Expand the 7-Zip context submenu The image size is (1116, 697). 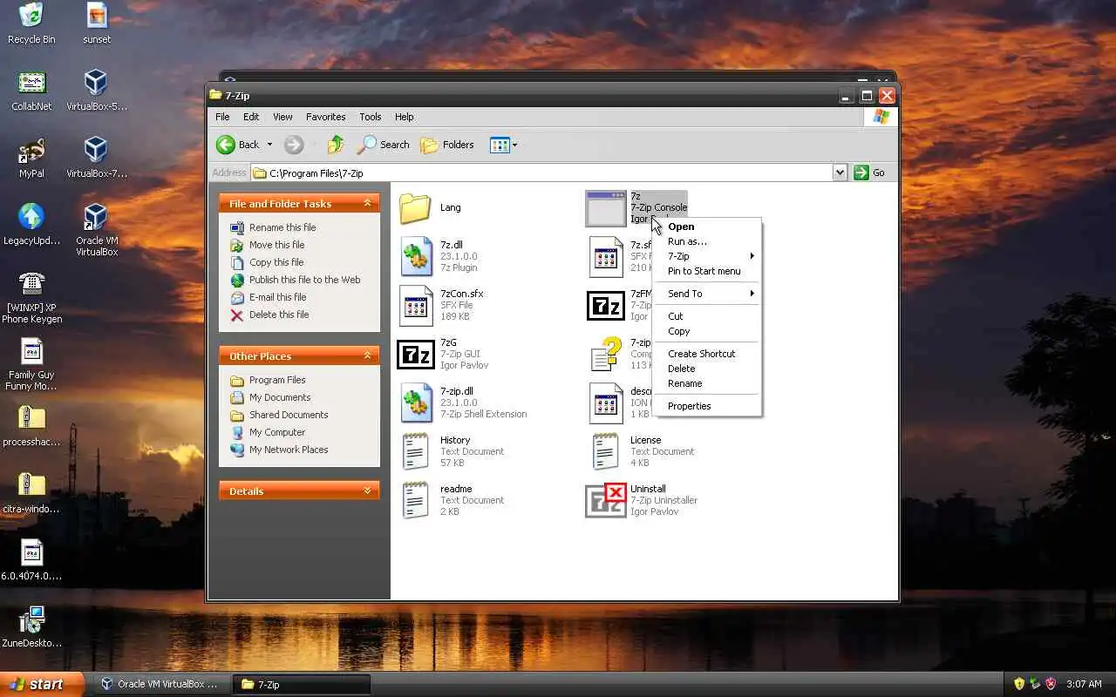(x=706, y=256)
